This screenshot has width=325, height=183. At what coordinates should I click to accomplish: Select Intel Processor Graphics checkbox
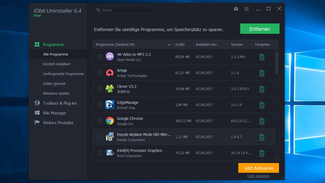pyautogui.click(x=100, y=153)
